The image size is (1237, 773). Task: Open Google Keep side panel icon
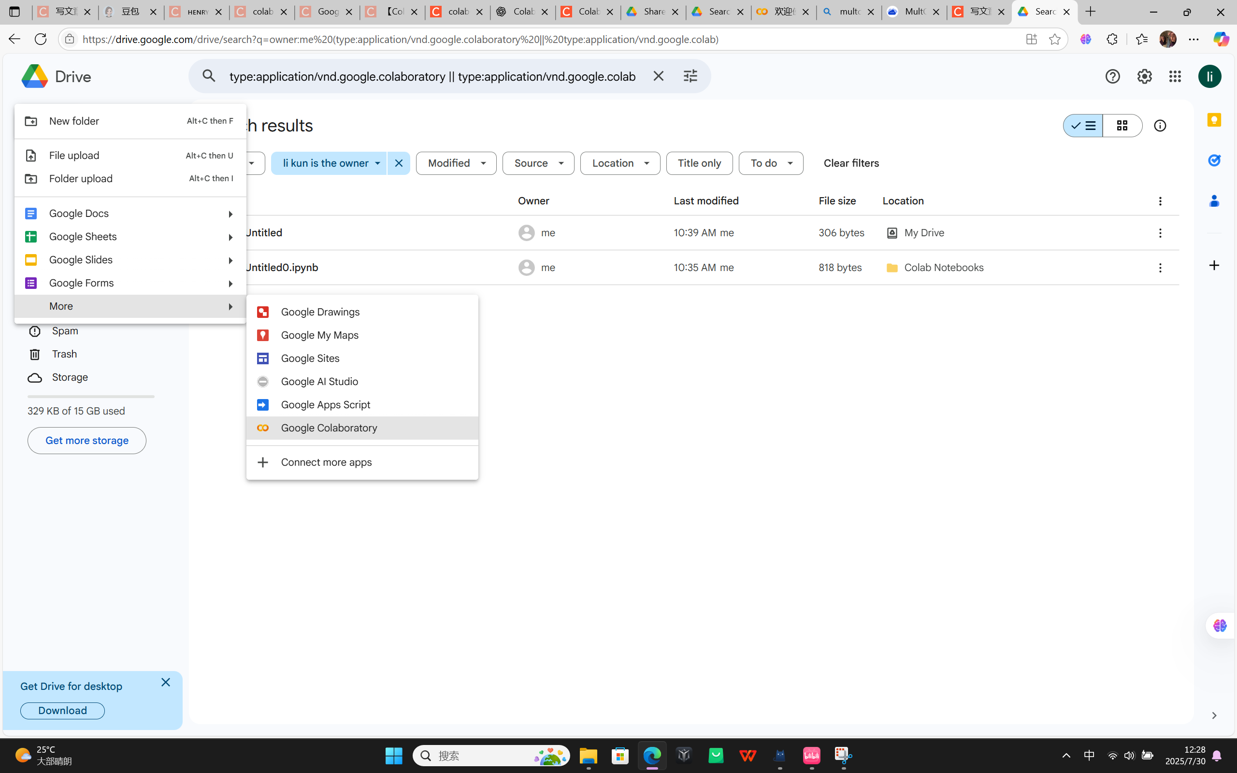(x=1214, y=120)
